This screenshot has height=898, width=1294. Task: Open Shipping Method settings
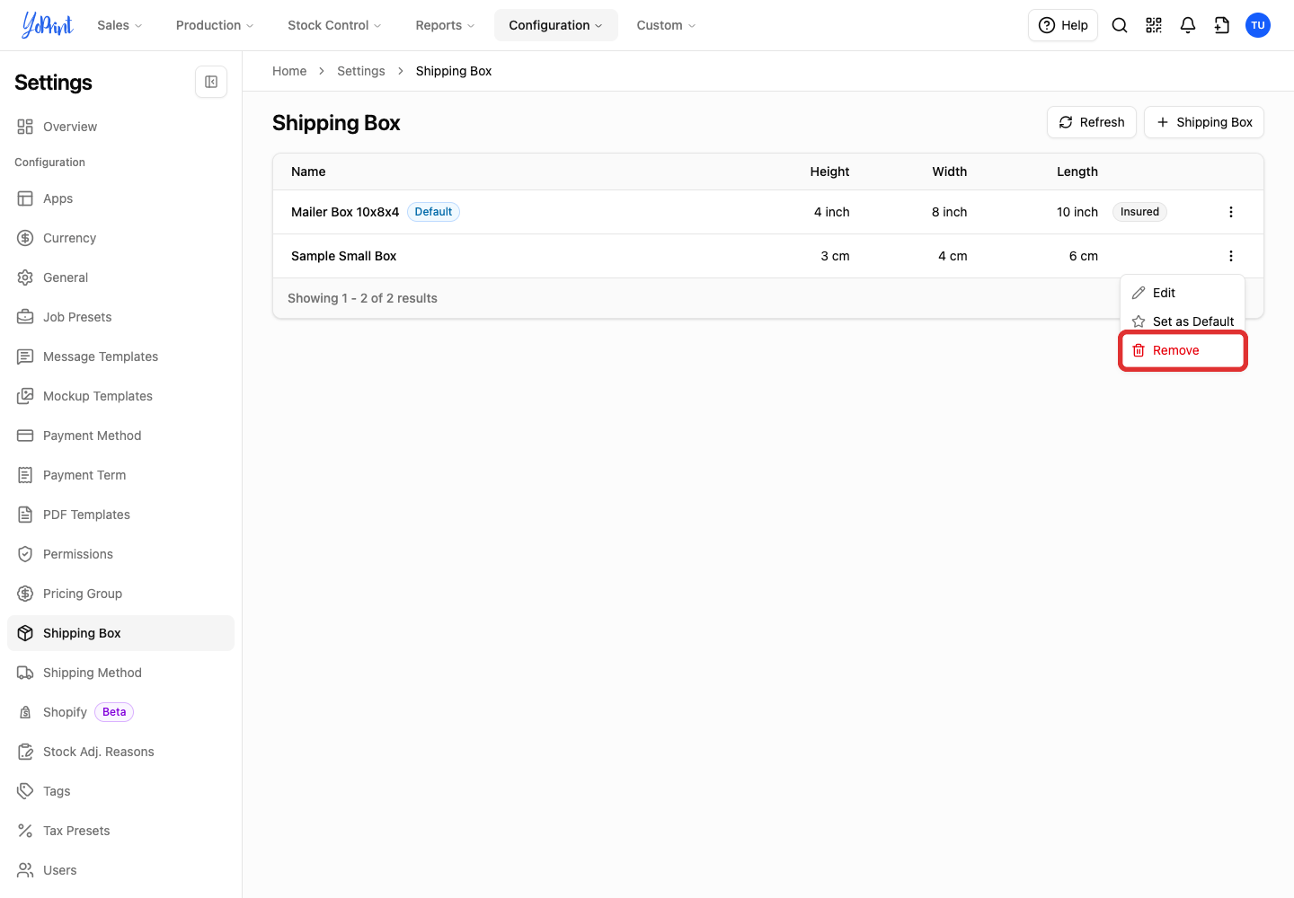point(120,673)
